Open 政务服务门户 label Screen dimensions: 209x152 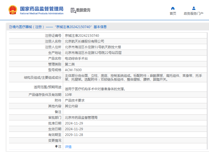point(193,13)
